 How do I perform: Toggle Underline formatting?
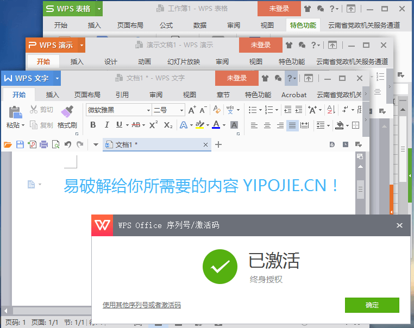(120, 125)
